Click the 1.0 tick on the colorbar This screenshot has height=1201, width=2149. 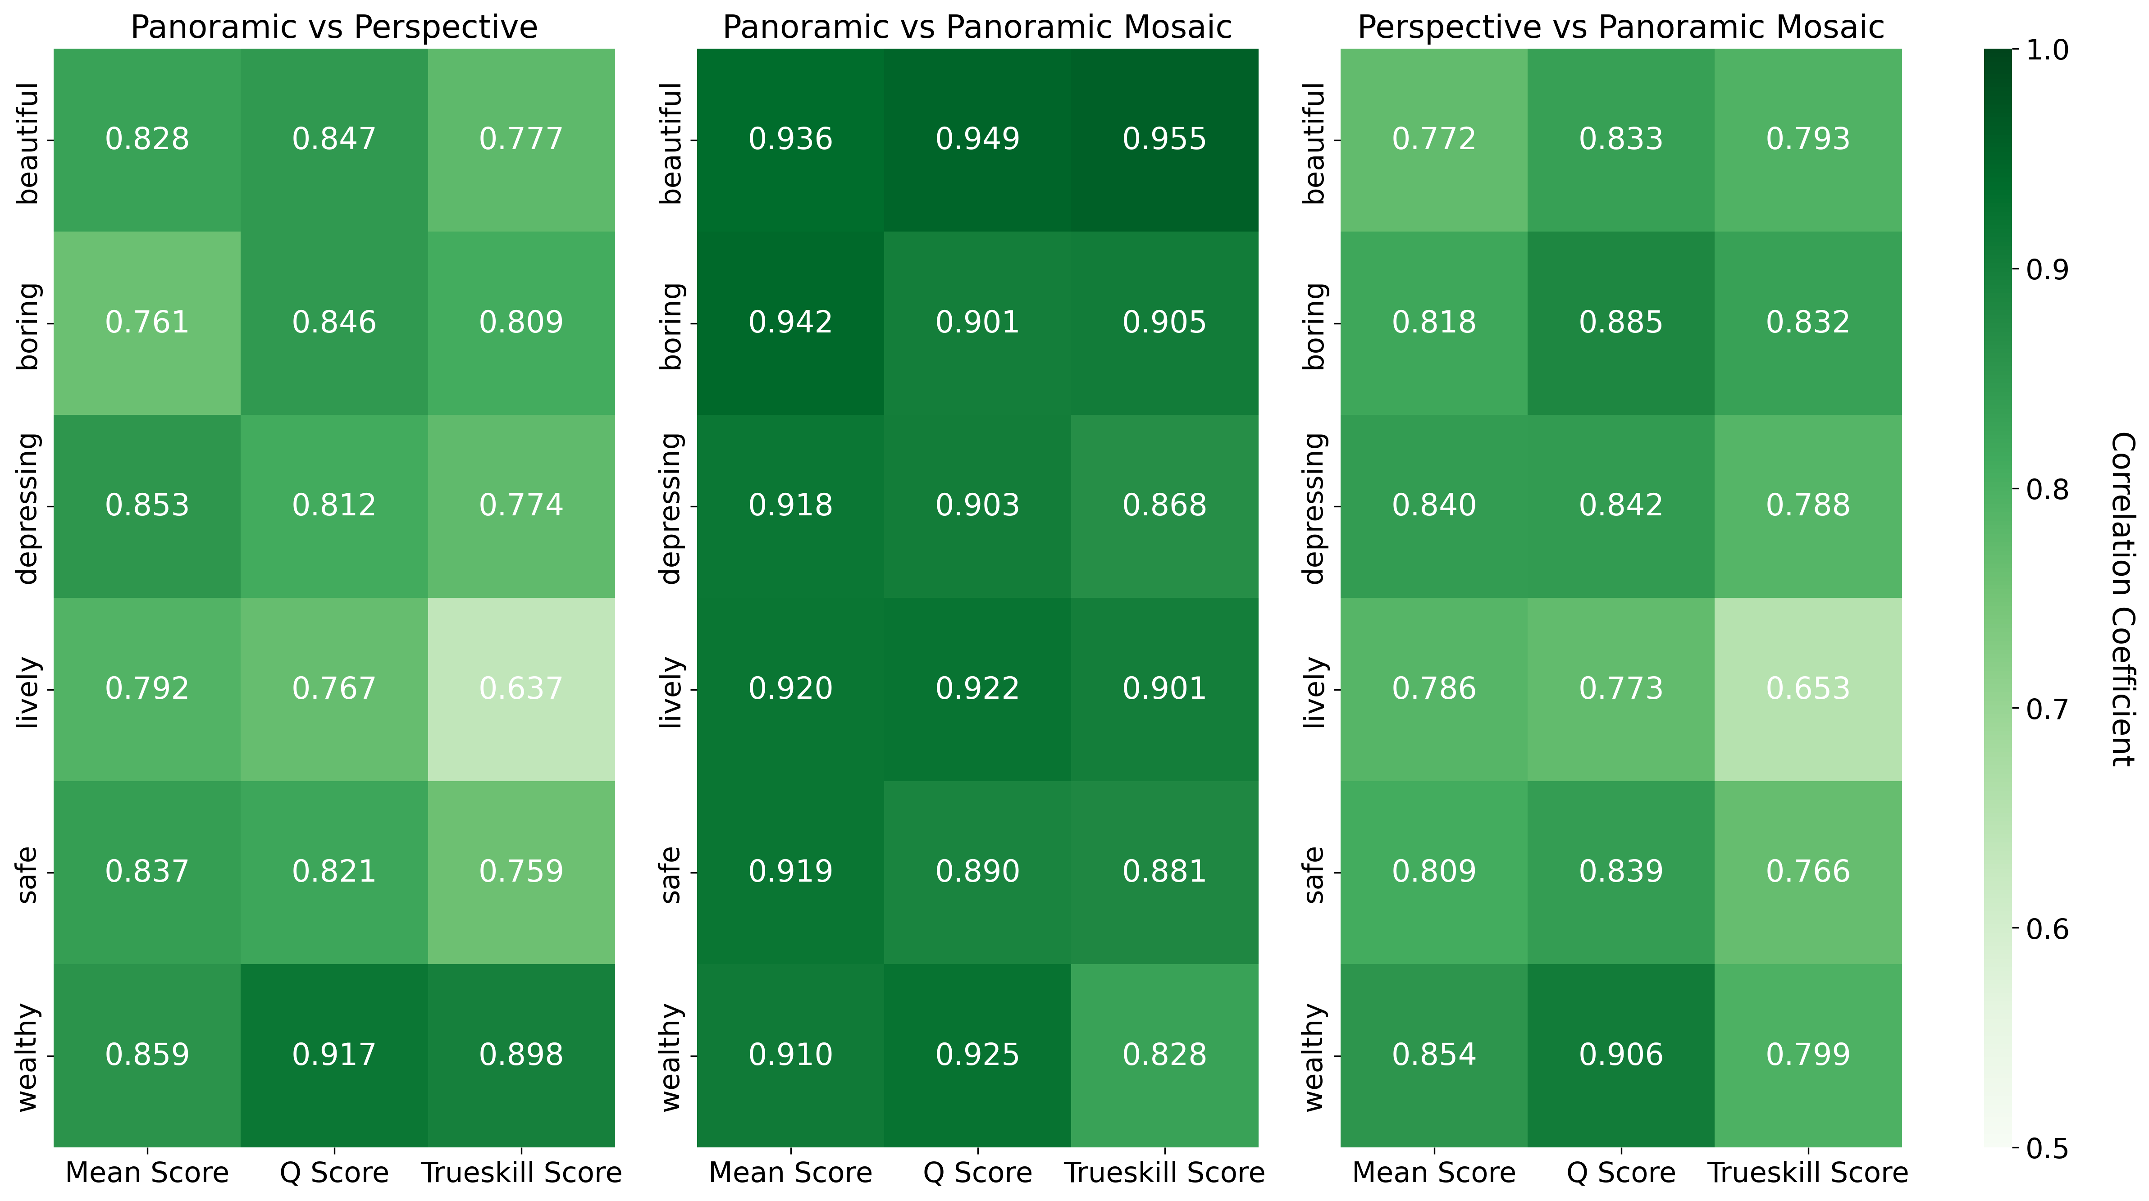[2047, 50]
